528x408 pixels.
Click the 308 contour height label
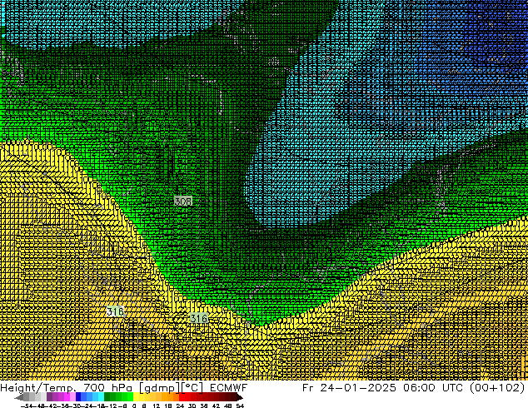point(183,201)
